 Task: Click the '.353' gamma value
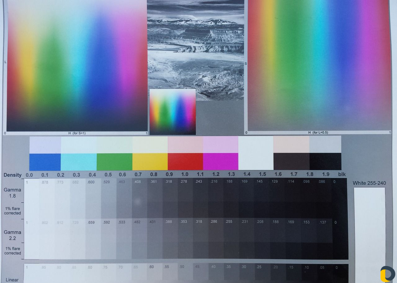pos(184,221)
